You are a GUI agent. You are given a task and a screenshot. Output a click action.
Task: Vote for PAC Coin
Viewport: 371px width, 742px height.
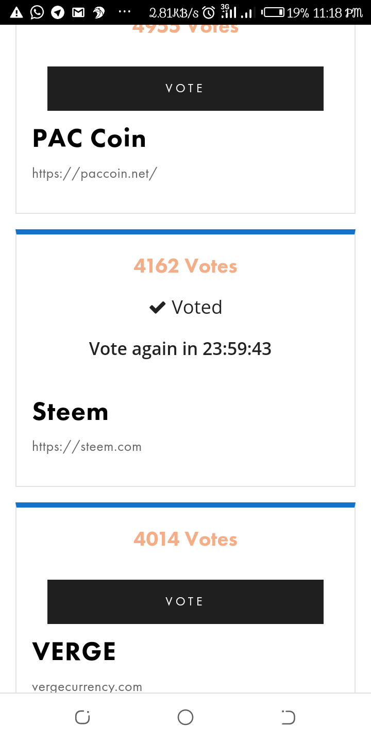pyautogui.click(x=185, y=89)
